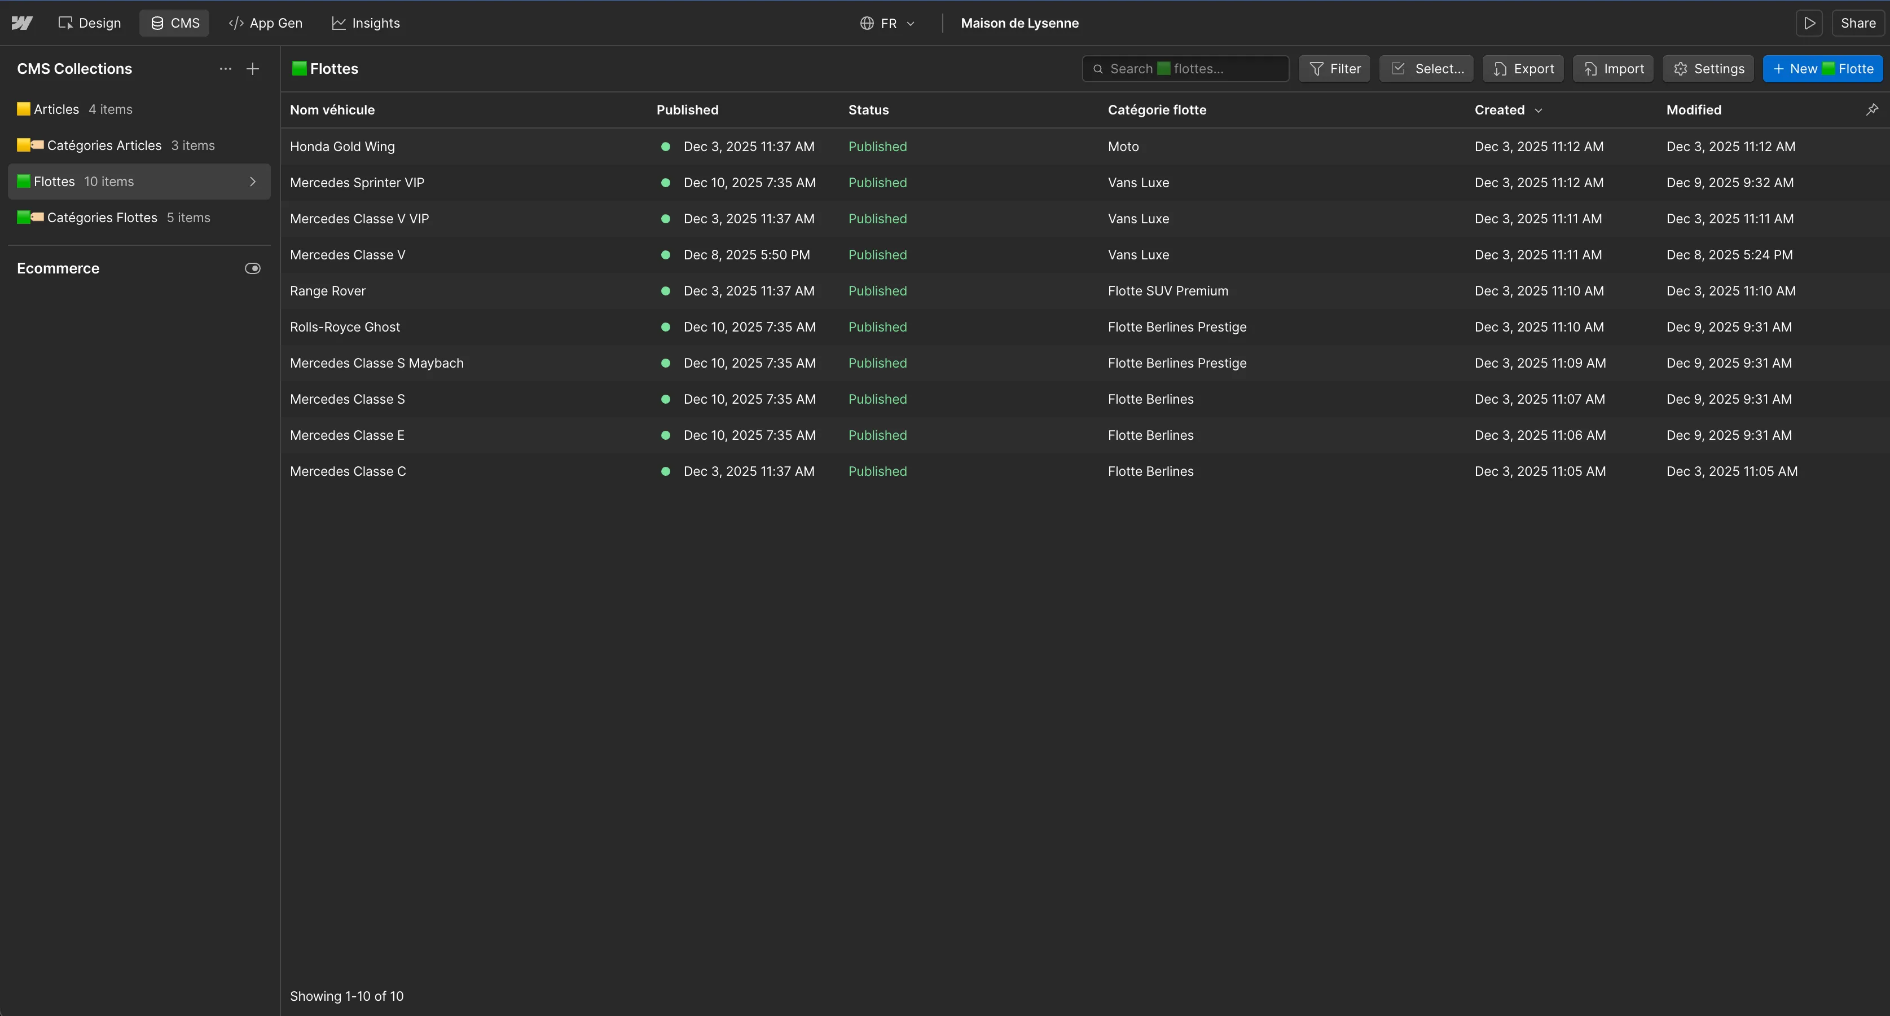Click the green status dot for Range Rover
The image size is (1890, 1016).
[666, 291]
